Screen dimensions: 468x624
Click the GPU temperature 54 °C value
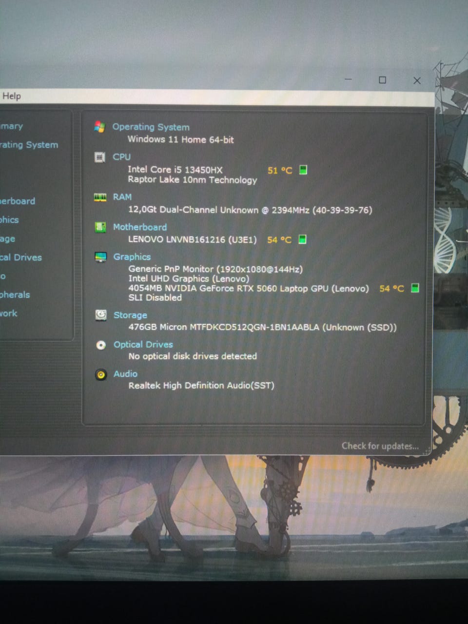[392, 288]
